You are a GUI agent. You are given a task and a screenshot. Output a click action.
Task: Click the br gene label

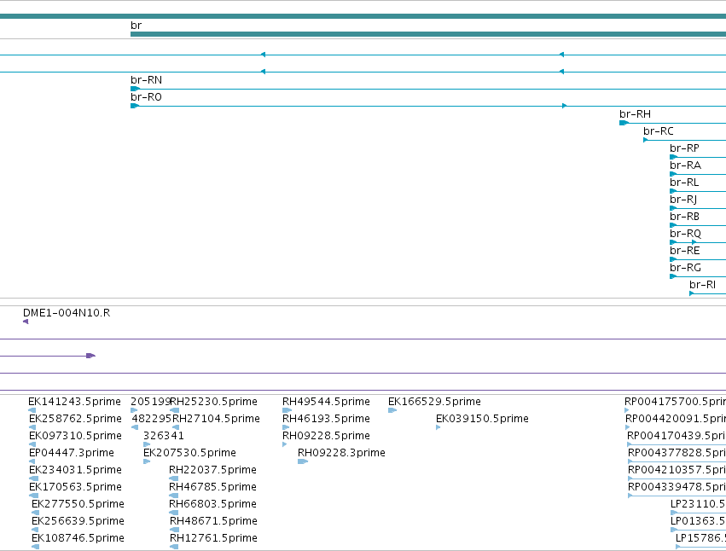[136, 26]
